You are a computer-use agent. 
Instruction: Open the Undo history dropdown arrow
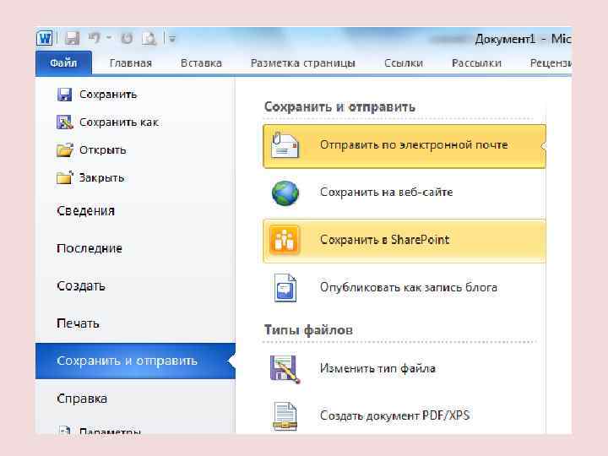coord(109,38)
